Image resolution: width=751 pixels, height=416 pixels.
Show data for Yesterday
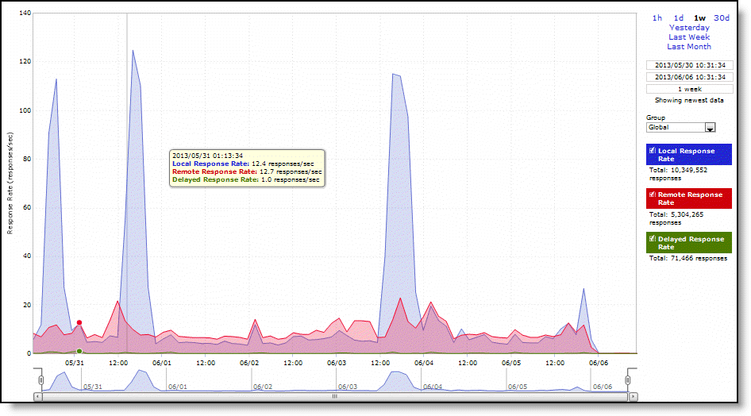pos(688,28)
